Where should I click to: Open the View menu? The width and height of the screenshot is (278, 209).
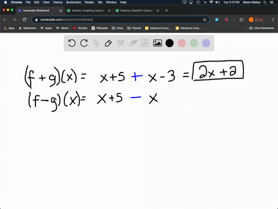click(x=46, y=2)
